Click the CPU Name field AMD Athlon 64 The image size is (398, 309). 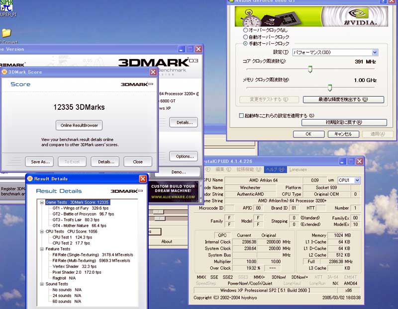[263, 180]
